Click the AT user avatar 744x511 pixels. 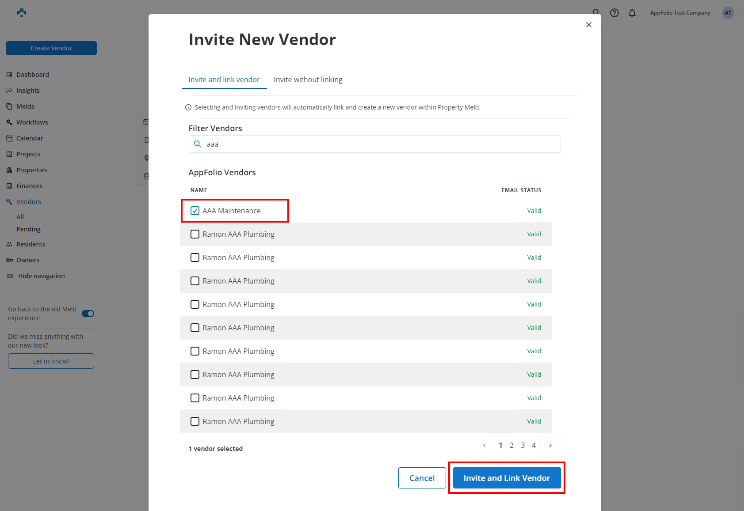coord(728,13)
